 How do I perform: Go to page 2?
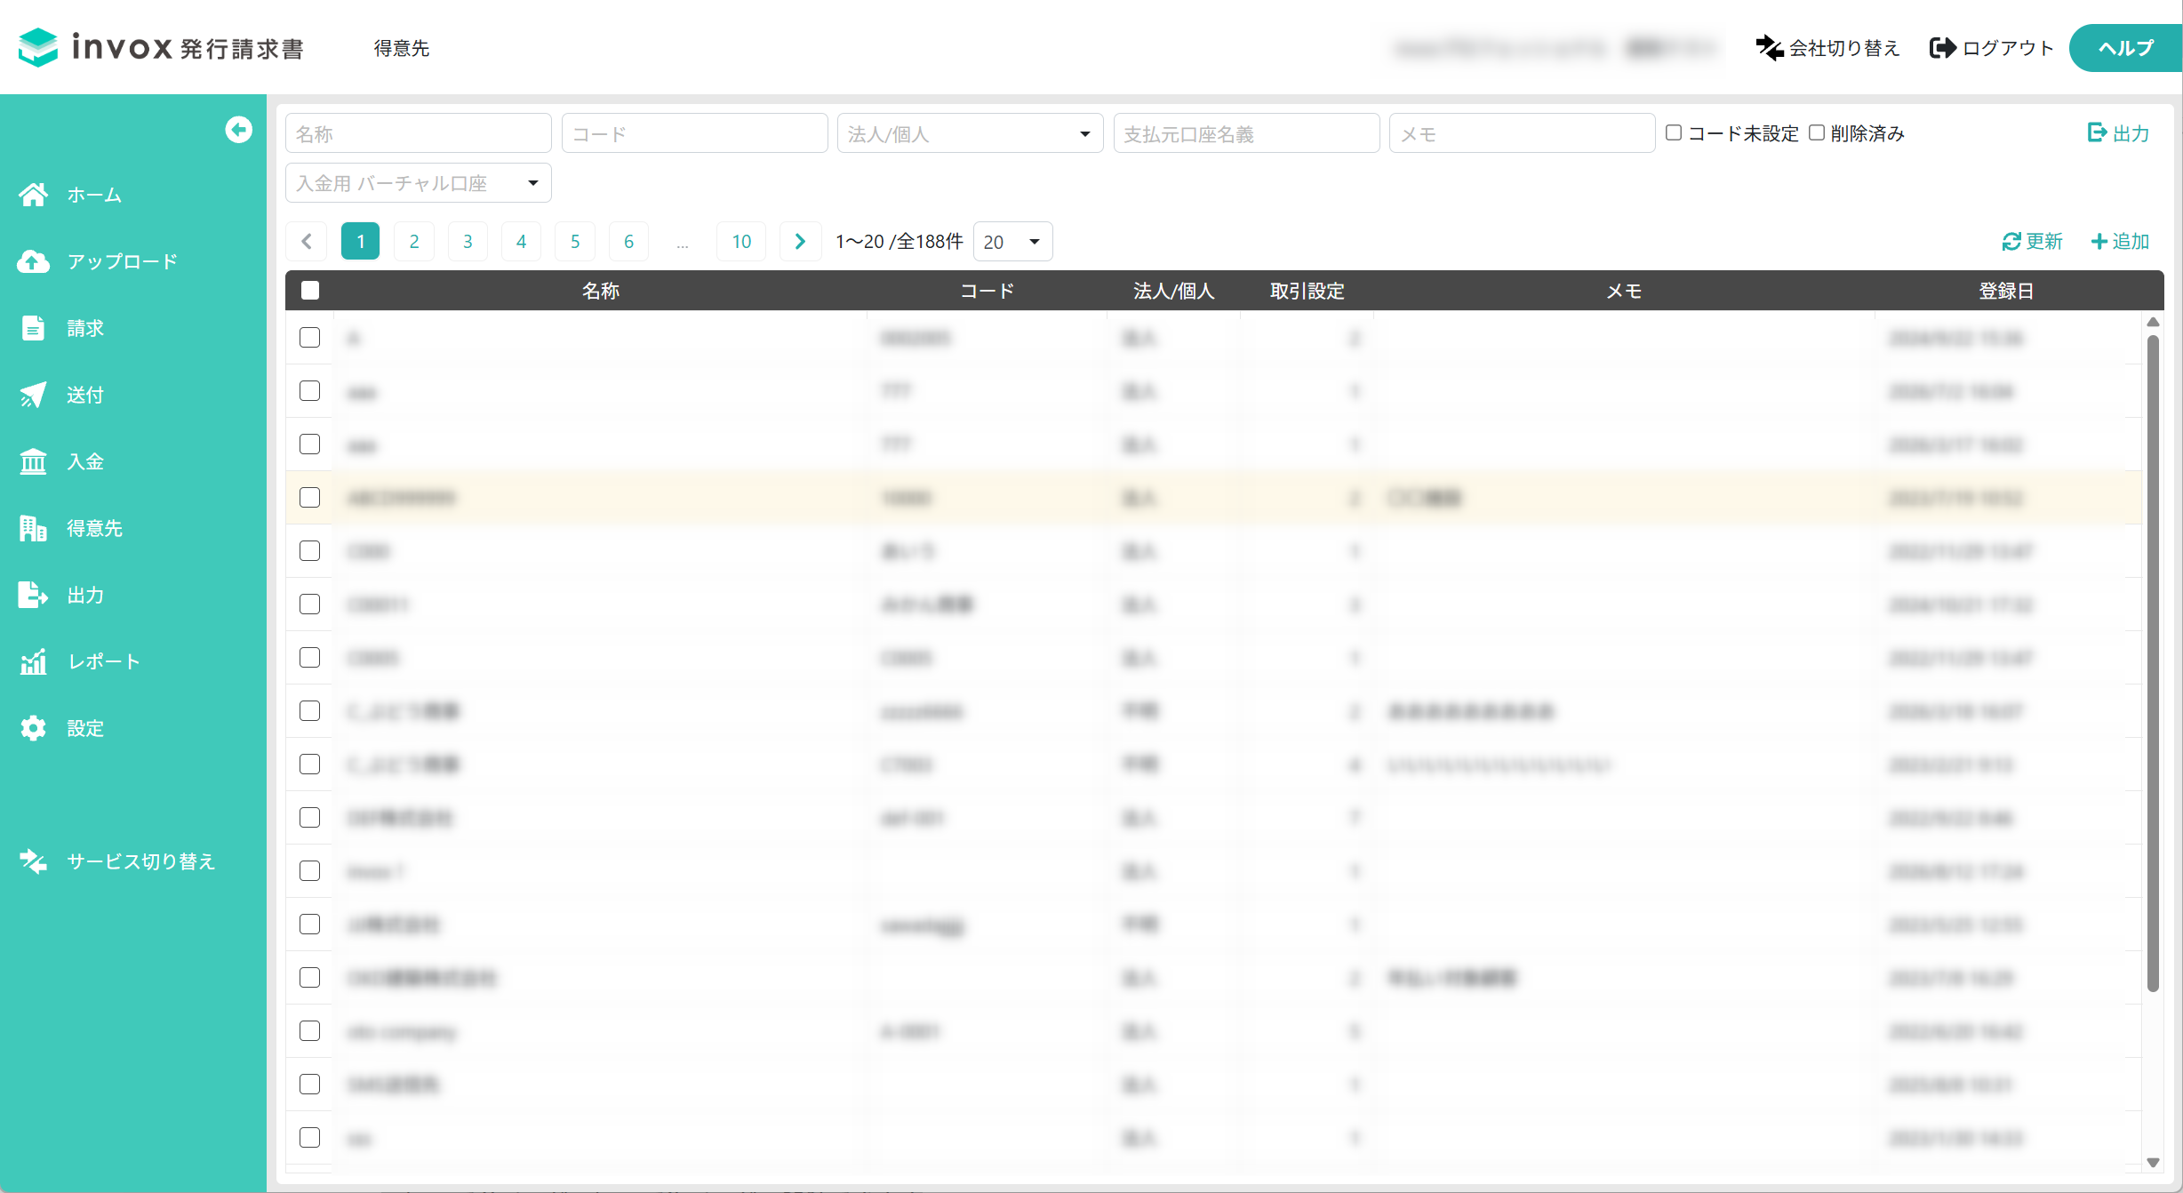coord(414,241)
